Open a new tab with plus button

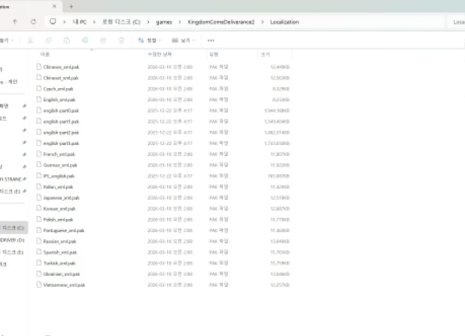click(x=71, y=6)
